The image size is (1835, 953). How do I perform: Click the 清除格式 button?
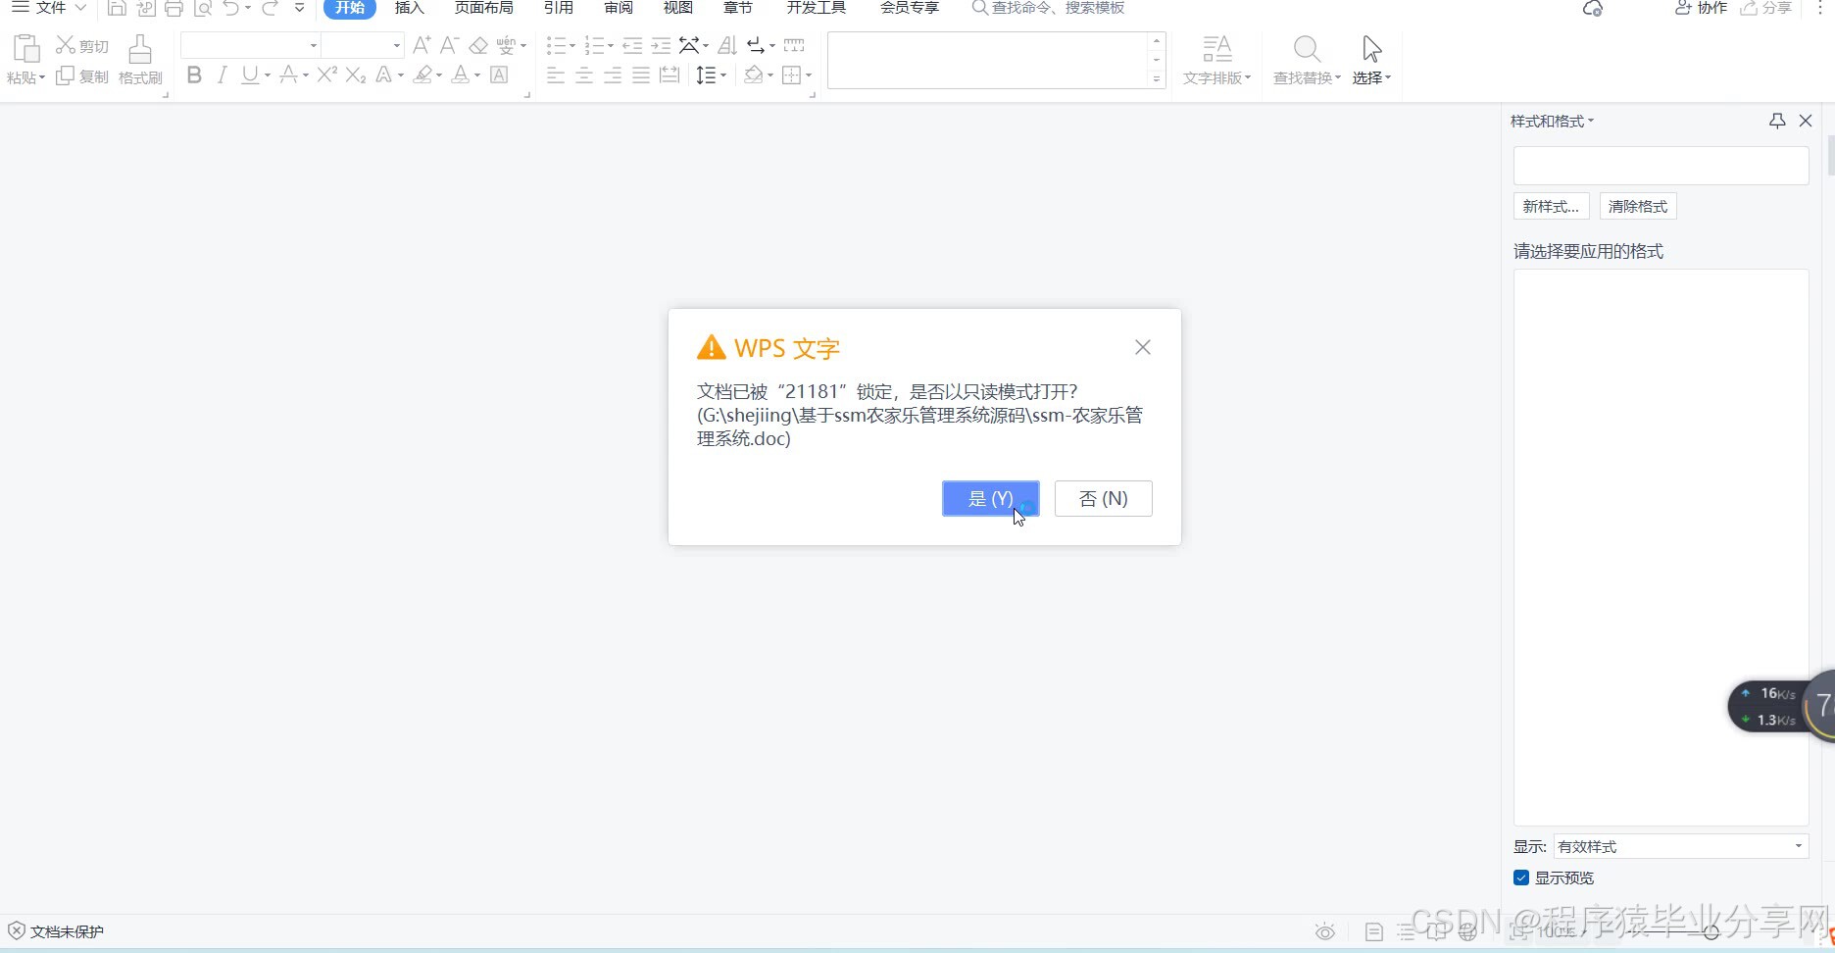pyautogui.click(x=1638, y=206)
